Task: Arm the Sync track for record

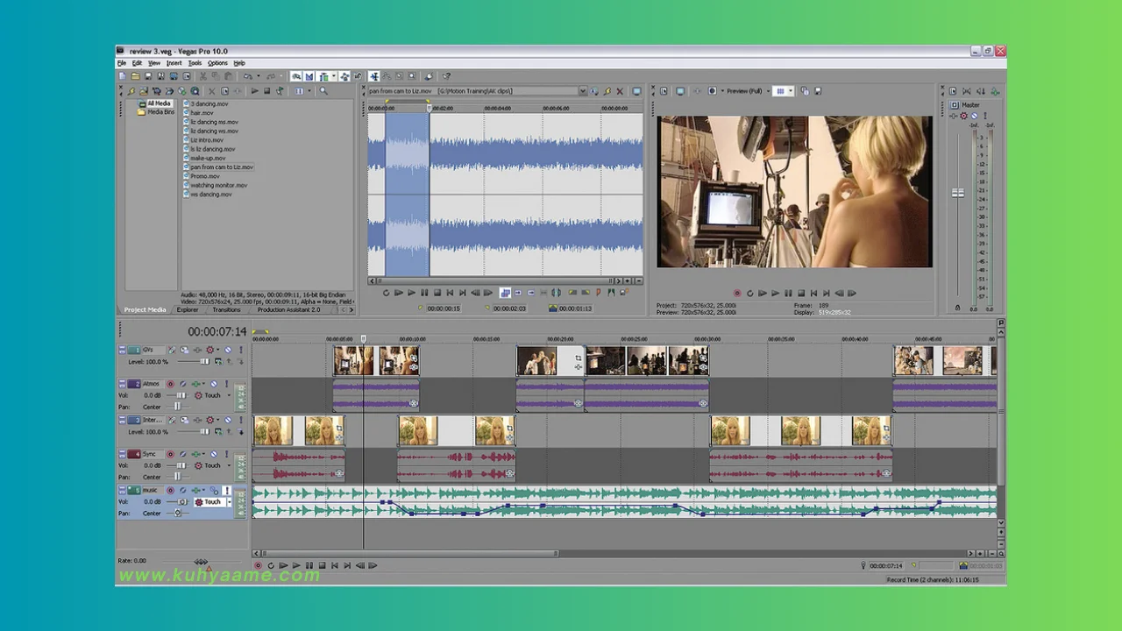Action: [x=171, y=455]
